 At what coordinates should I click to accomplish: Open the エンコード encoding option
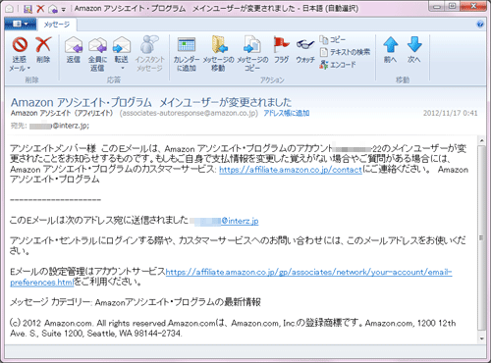click(x=338, y=65)
